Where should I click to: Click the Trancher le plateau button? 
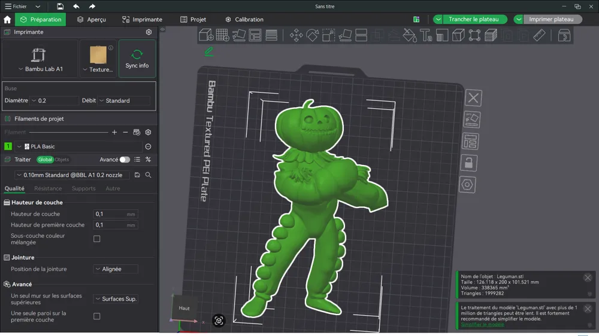[474, 20]
